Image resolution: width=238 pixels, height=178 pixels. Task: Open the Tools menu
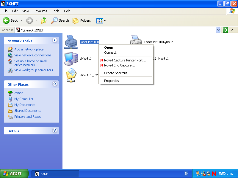click(x=56, y=11)
